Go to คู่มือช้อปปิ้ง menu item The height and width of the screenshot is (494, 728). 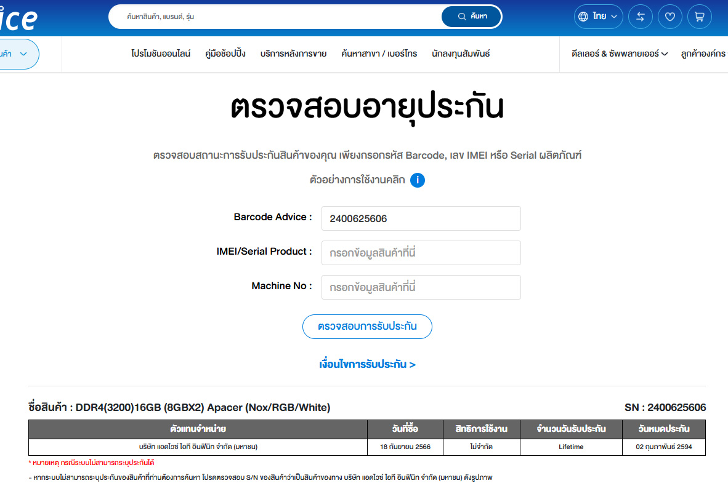click(x=225, y=54)
